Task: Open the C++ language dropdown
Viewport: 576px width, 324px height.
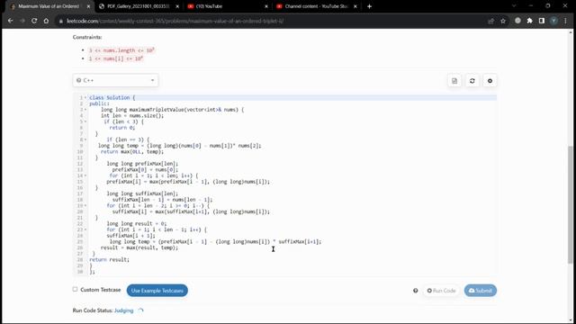Action: pos(115,80)
